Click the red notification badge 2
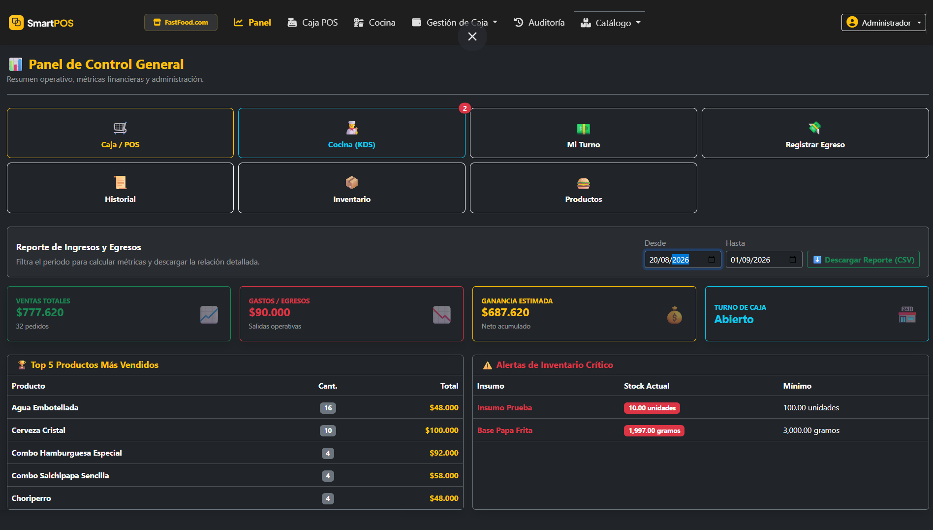Screen dimensions: 933x530 pyautogui.click(x=465, y=108)
